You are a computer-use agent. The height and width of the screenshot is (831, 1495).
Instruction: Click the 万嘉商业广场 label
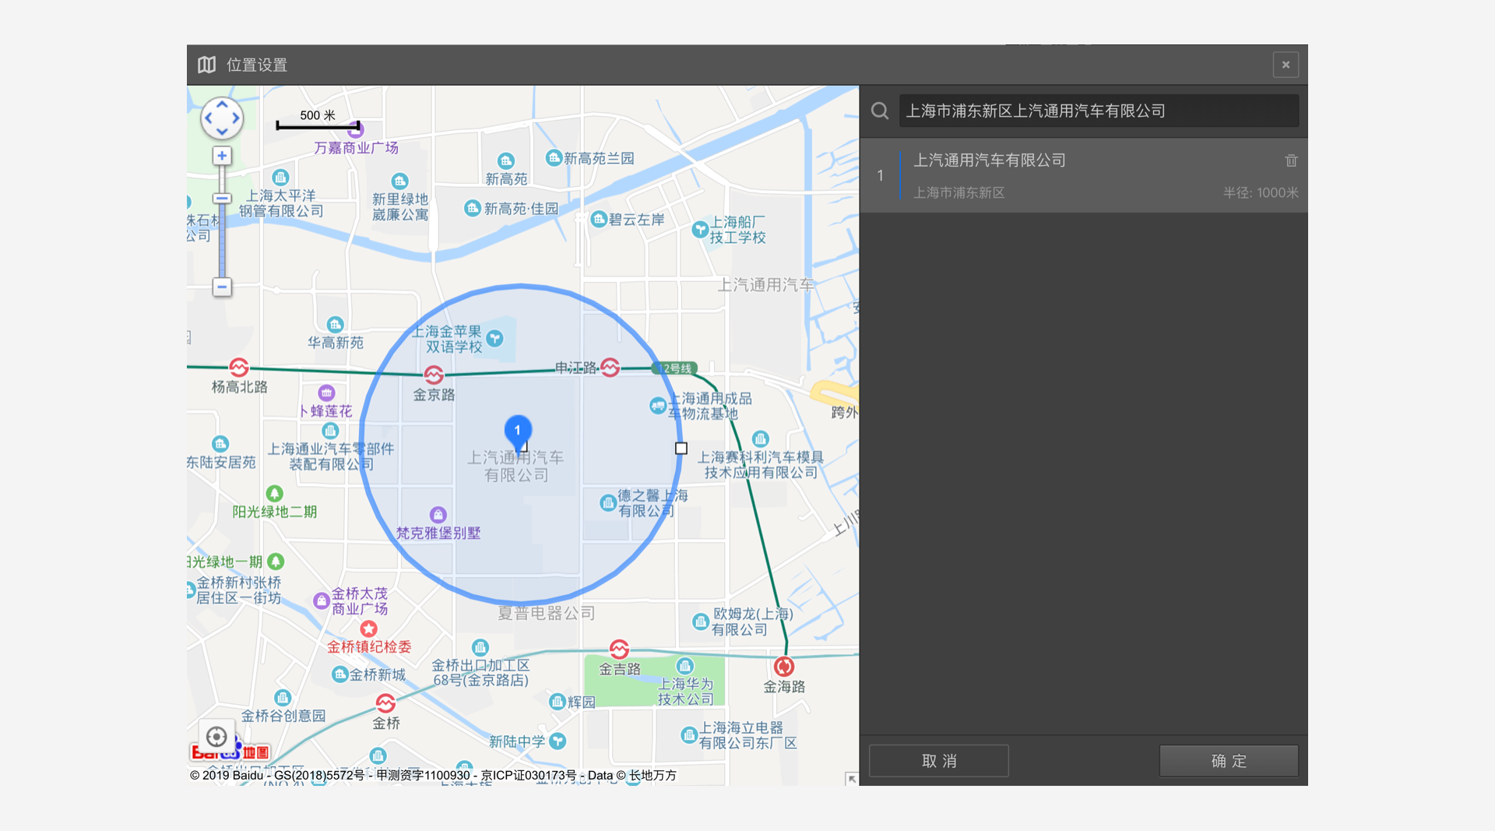pyautogui.click(x=357, y=148)
